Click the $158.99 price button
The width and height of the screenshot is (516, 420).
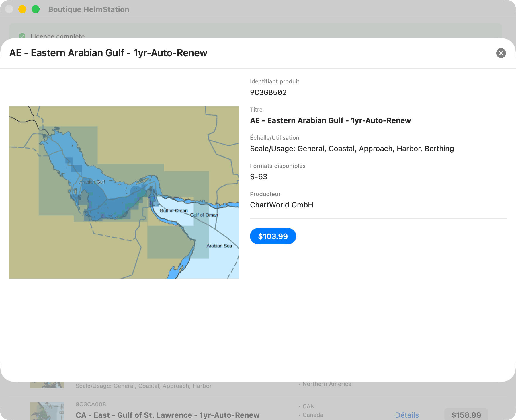[466, 415]
